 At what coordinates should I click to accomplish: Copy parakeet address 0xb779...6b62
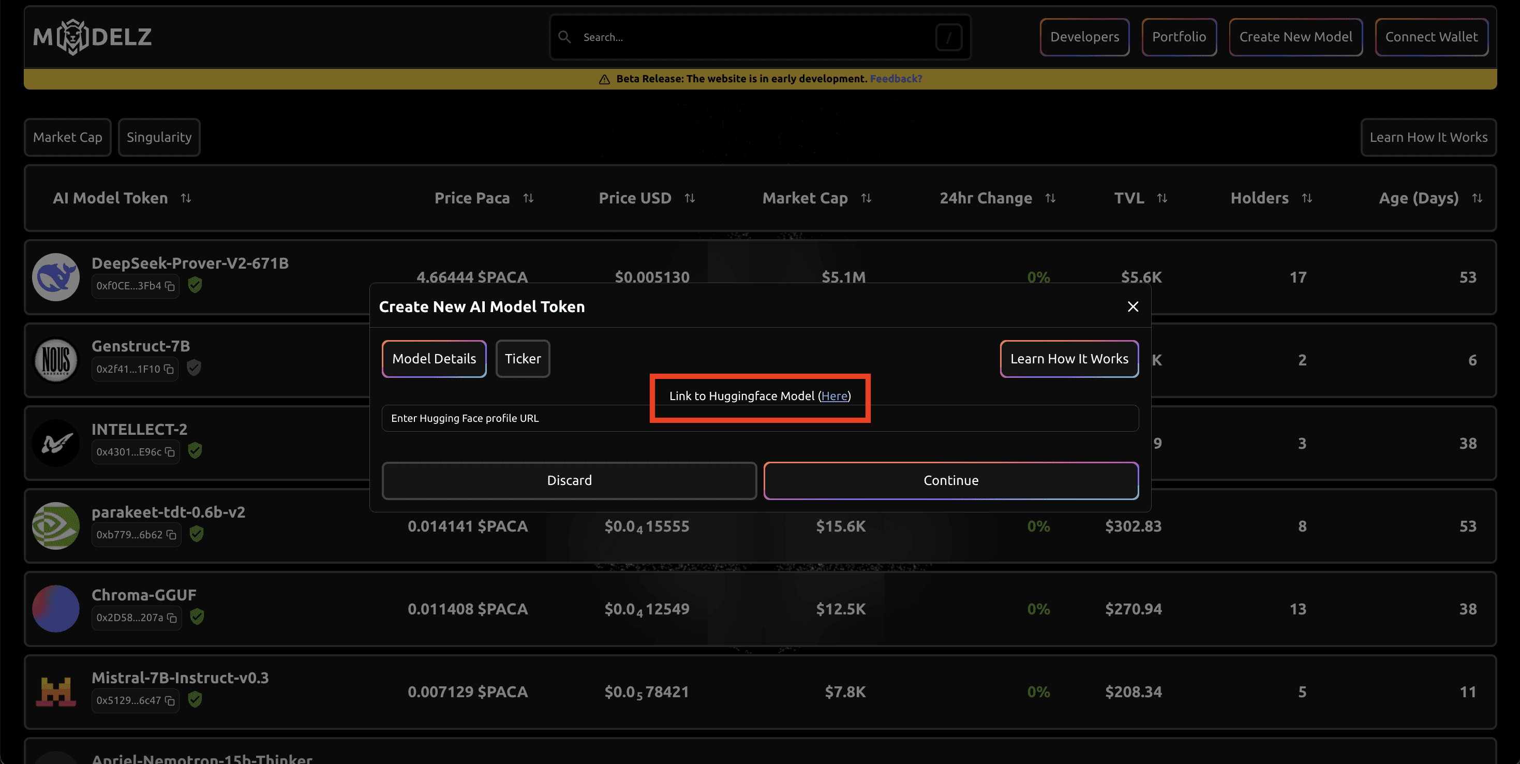pos(171,535)
